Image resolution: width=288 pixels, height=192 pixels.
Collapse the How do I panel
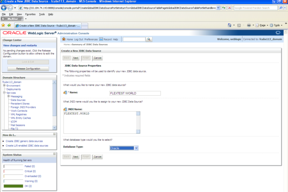click(54, 134)
